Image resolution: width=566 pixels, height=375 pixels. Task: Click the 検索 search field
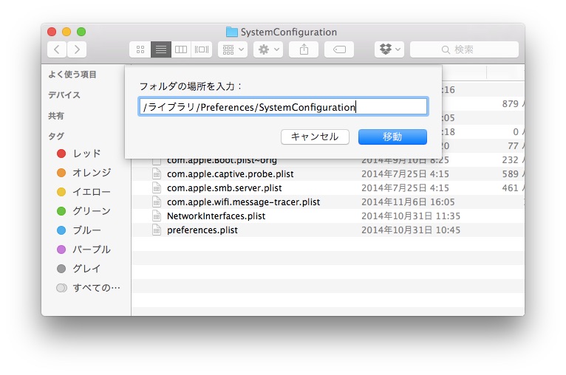point(464,49)
